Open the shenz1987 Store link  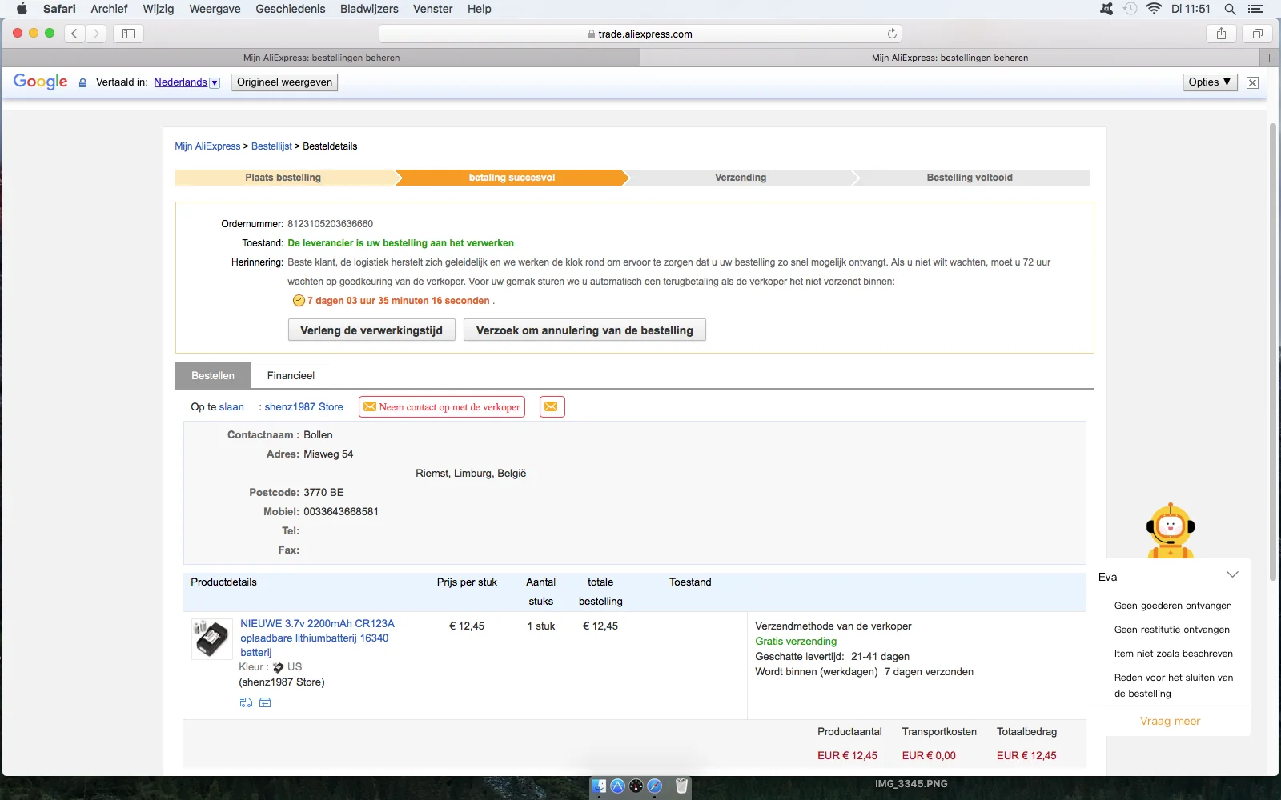[304, 407]
